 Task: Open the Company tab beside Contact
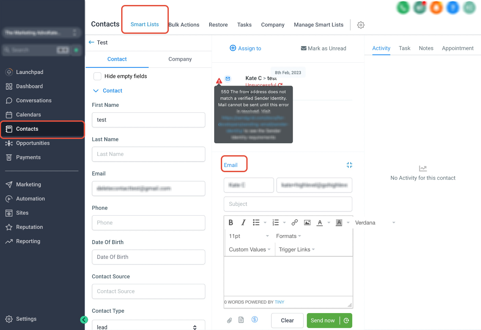coord(180,59)
